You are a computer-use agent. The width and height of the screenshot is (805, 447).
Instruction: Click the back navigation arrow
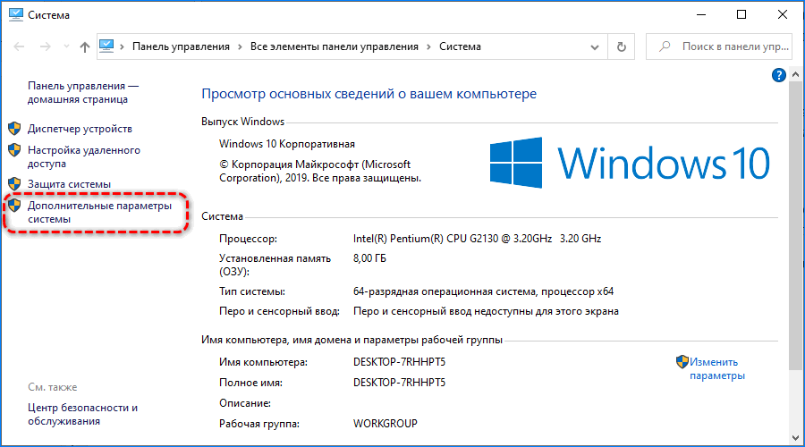(18, 46)
